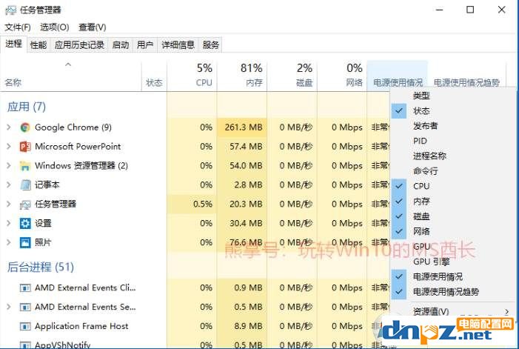
Task: Expand the 照片 process row
Action: click(9, 243)
